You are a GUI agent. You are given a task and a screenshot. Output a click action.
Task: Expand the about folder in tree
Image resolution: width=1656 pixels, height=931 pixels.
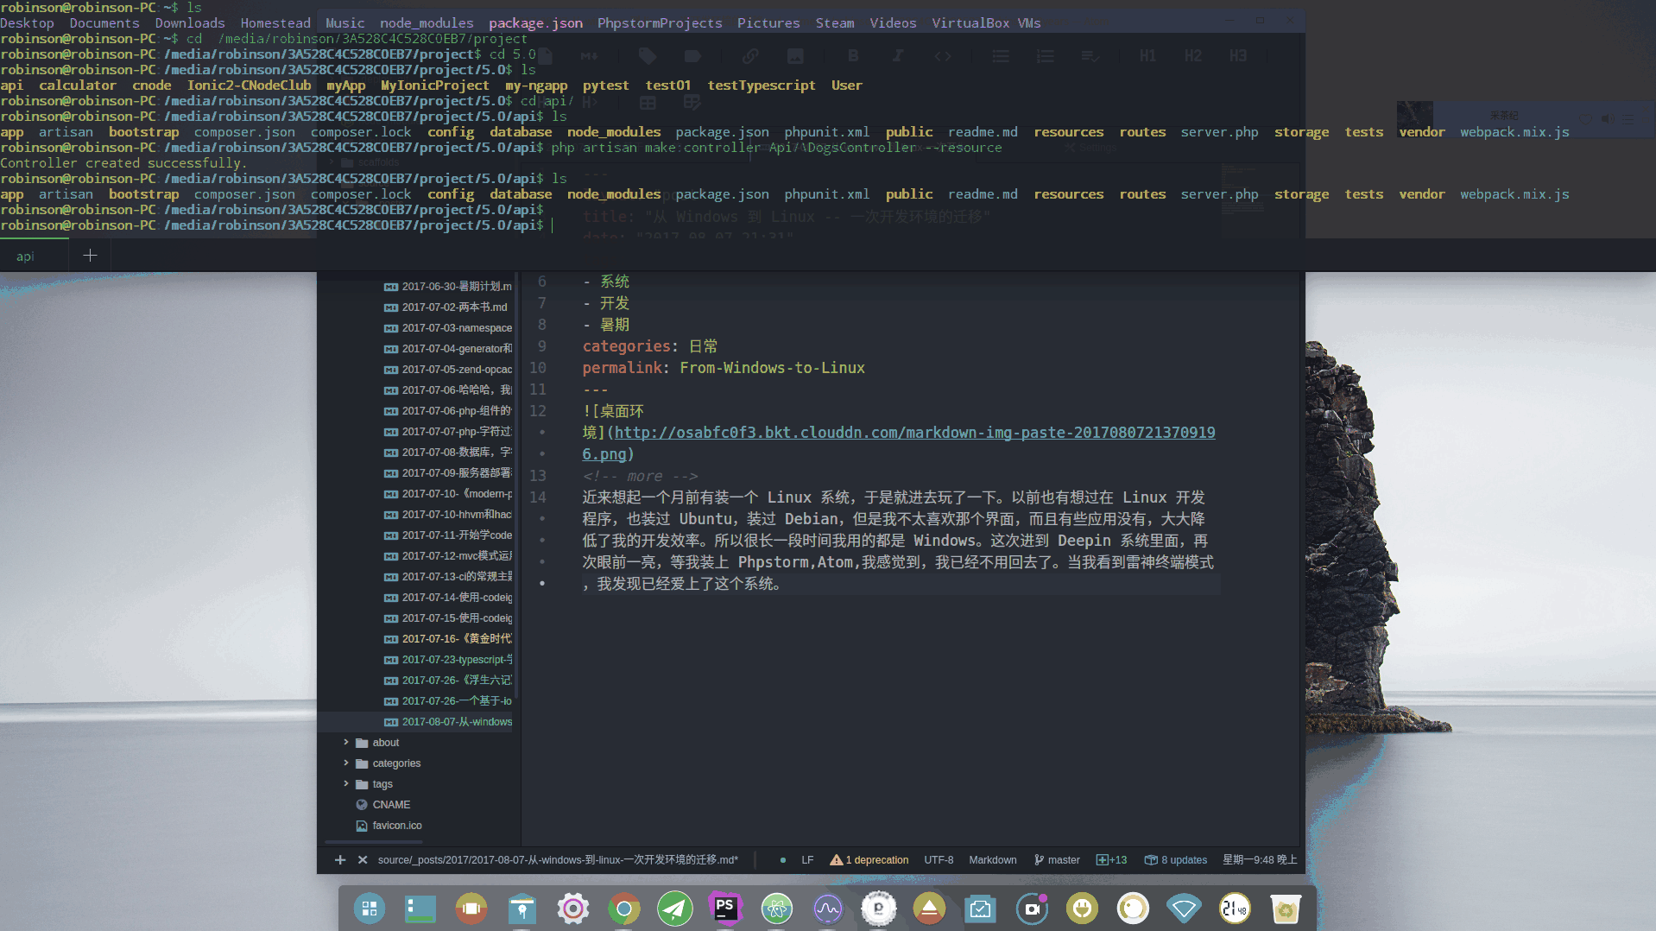pos(346,743)
